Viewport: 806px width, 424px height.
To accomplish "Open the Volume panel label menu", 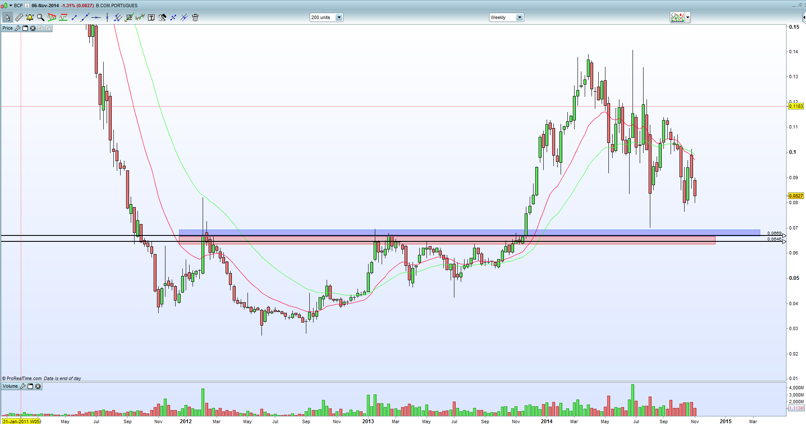I will [11, 386].
